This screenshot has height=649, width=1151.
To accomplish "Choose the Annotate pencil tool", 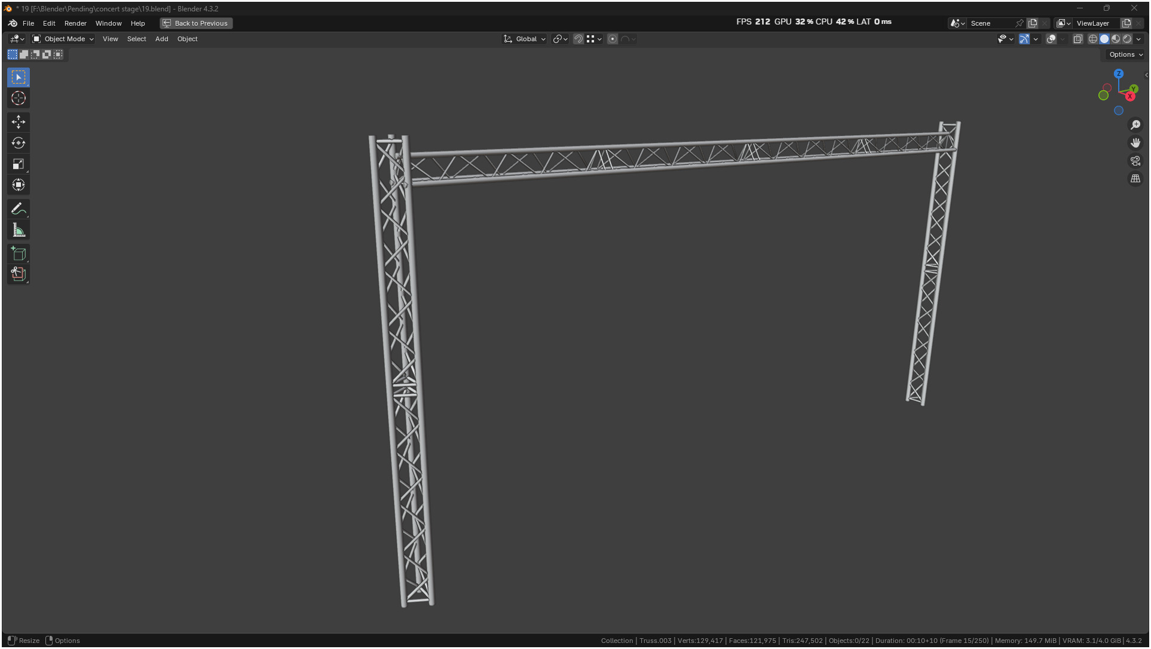I will point(19,209).
